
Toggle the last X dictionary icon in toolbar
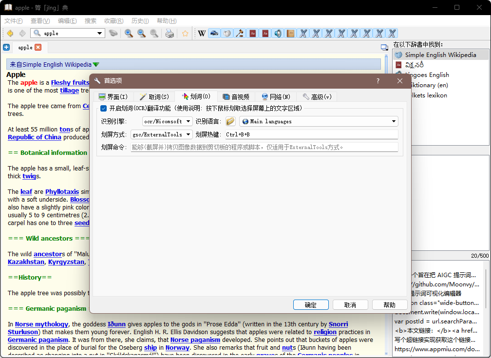(392, 33)
